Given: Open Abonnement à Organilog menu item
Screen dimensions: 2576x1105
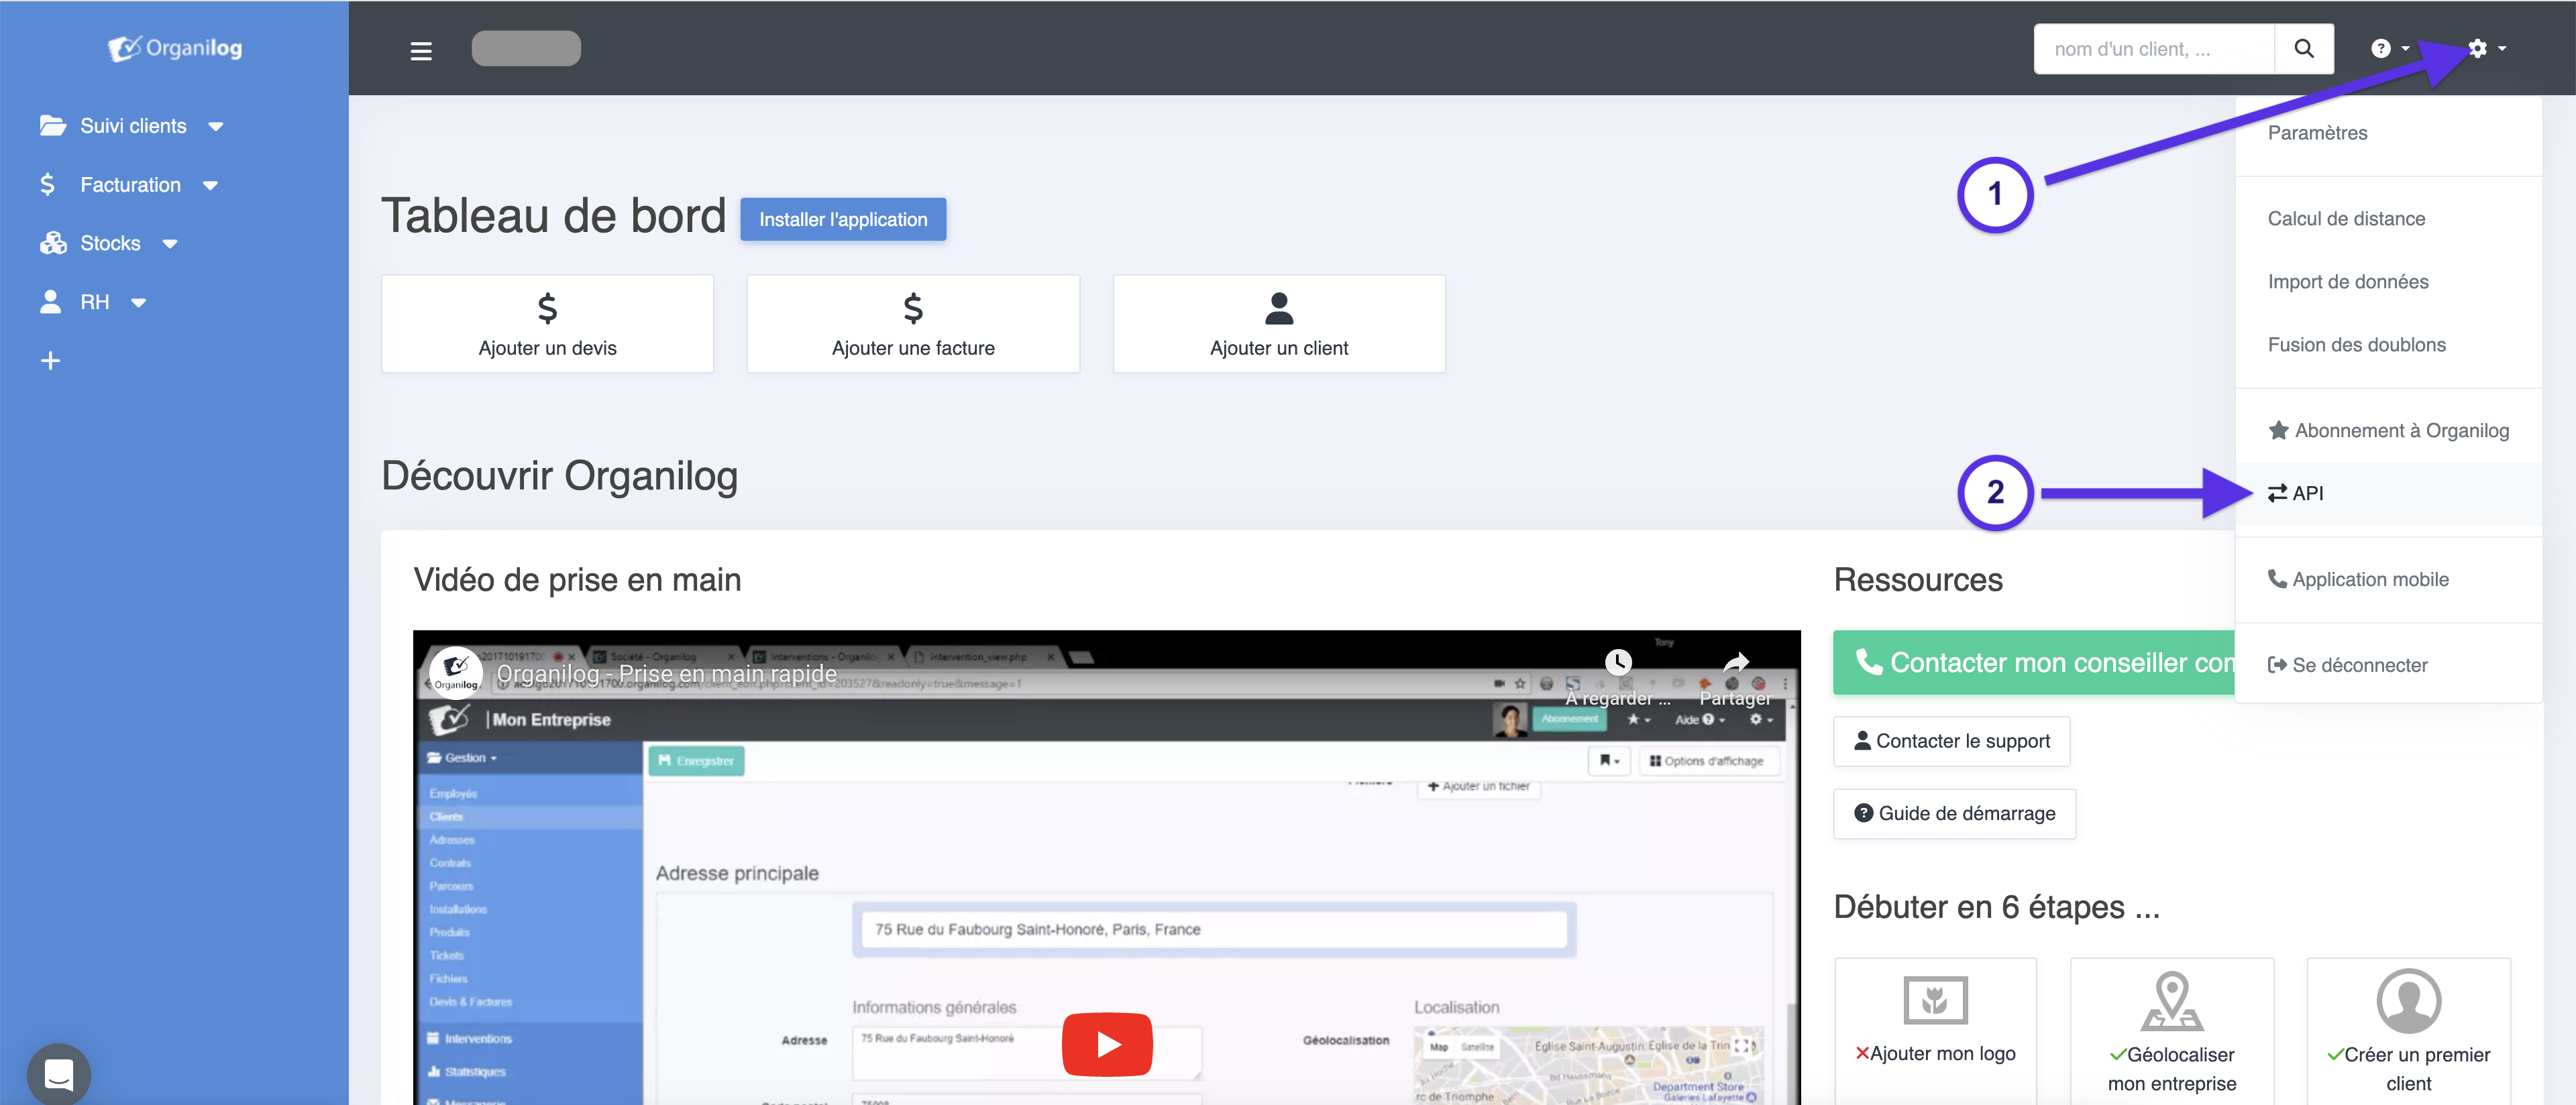Looking at the screenshot, I should [2388, 430].
